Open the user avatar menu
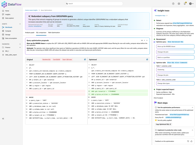This screenshot has width=196, height=145. (x=191, y=4)
